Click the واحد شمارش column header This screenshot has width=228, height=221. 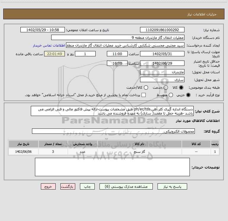click(x=82, y=144)
